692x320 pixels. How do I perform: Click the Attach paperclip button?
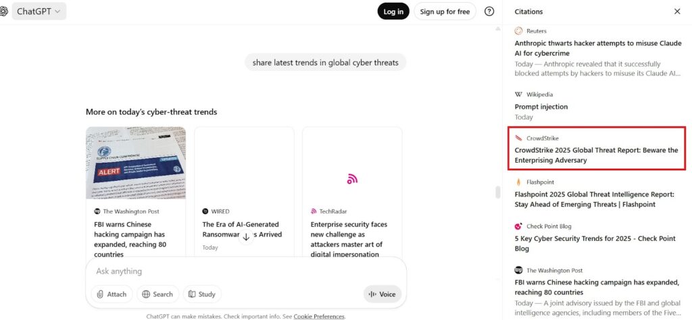(x=112, y=294)
